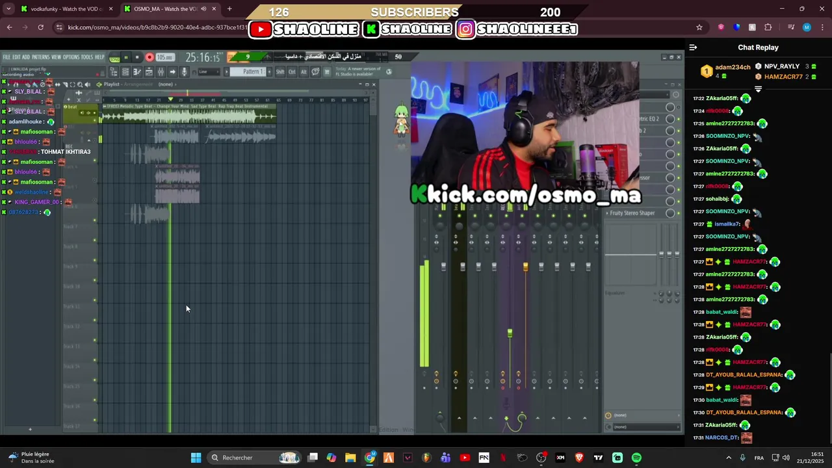Toggle song/pattern mode button
Screen dimensions: 832x468
tap(114, 58)
